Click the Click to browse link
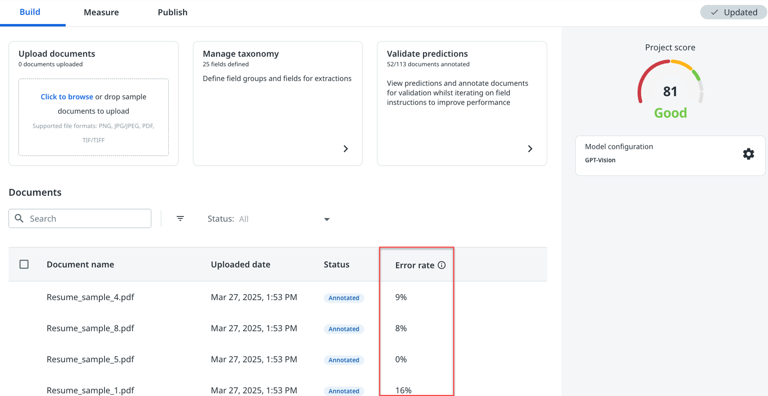The height and width of the screenshot is (396, 768). point(67,97)
